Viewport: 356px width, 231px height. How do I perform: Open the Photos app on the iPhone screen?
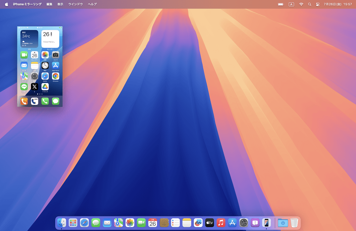[x=45, y=55]
